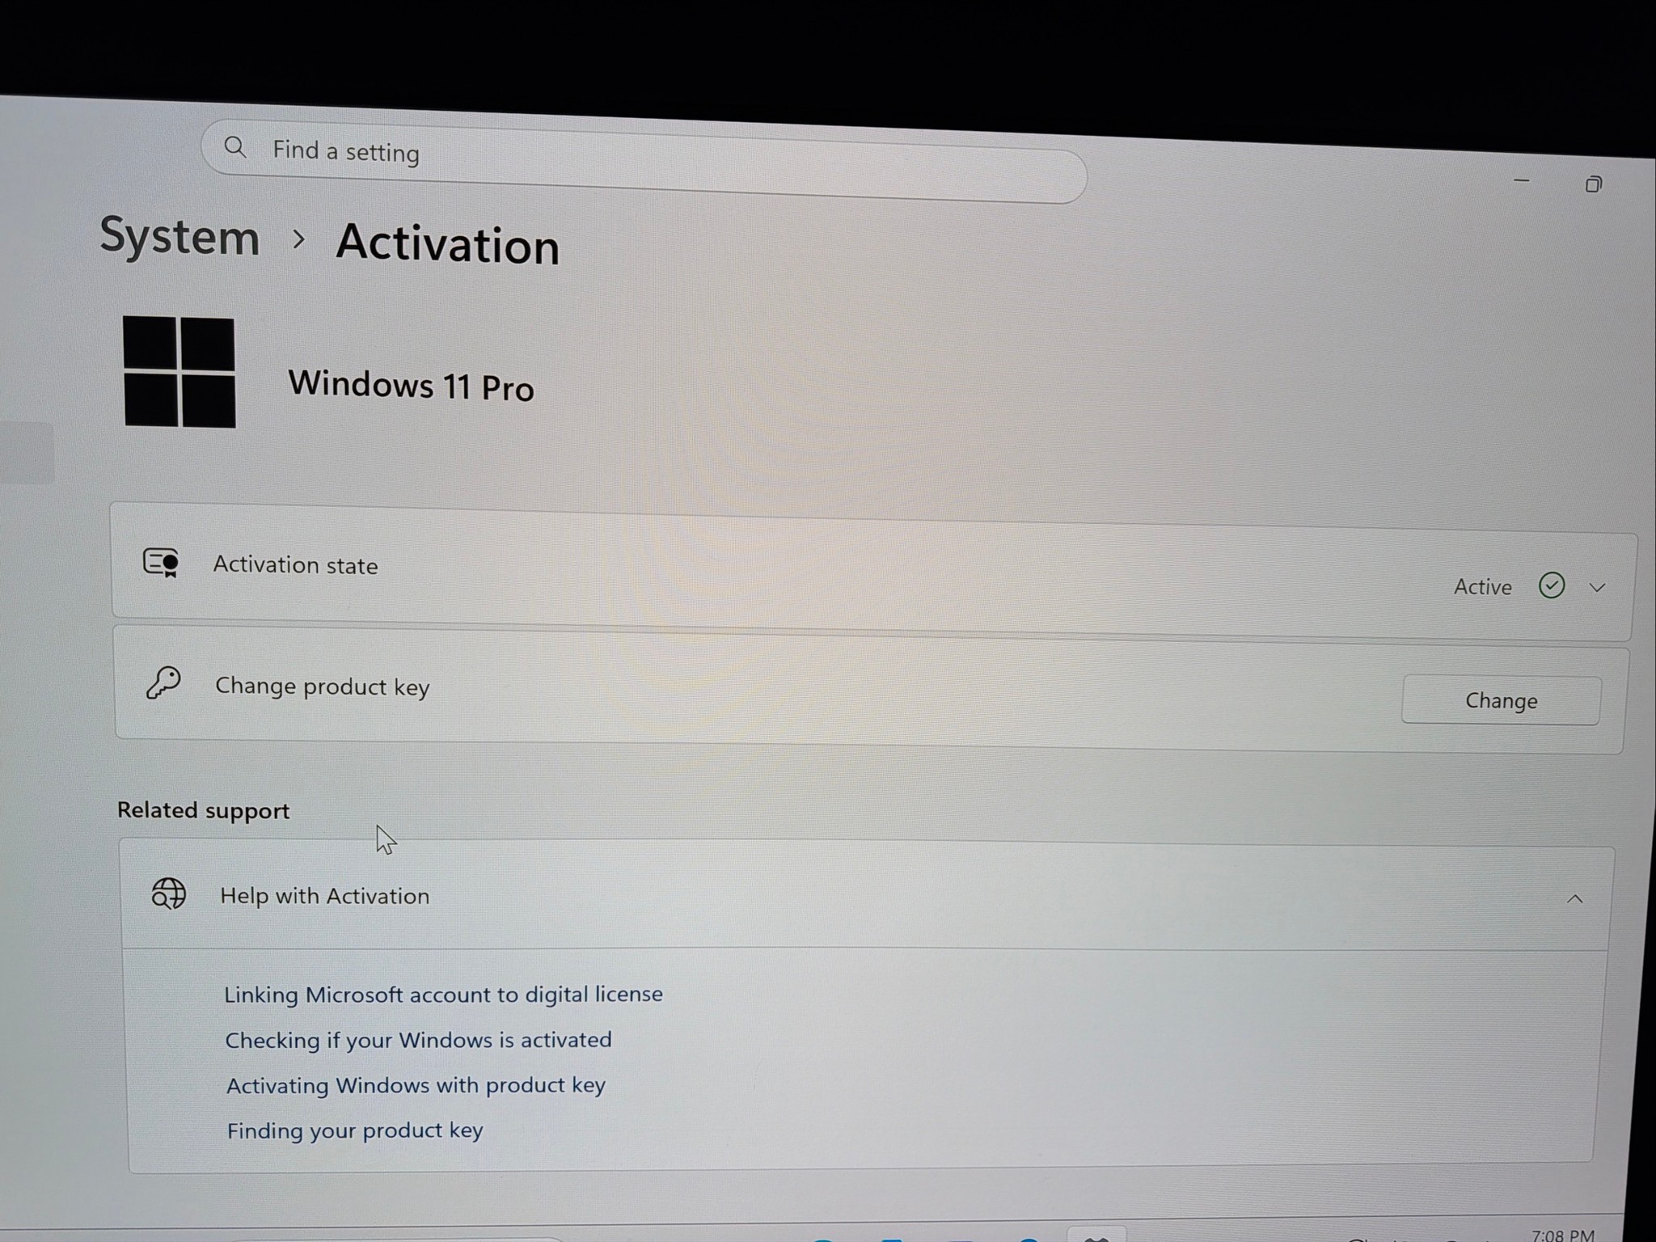1656x1242 pixels.
Task: Click the search magnifier icon
Action: click(x=235, y=147)
